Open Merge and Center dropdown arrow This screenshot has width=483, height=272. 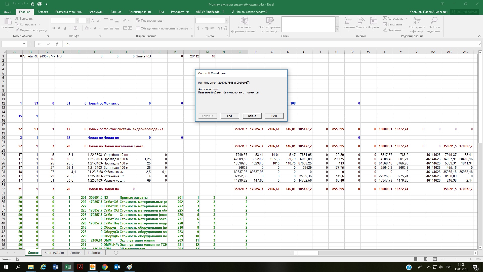click(191, 28)
